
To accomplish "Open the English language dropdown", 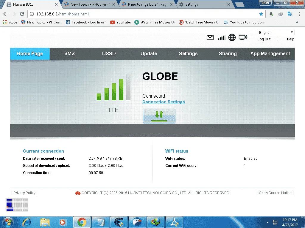I will pyautogui.click(x=276, y=32).
